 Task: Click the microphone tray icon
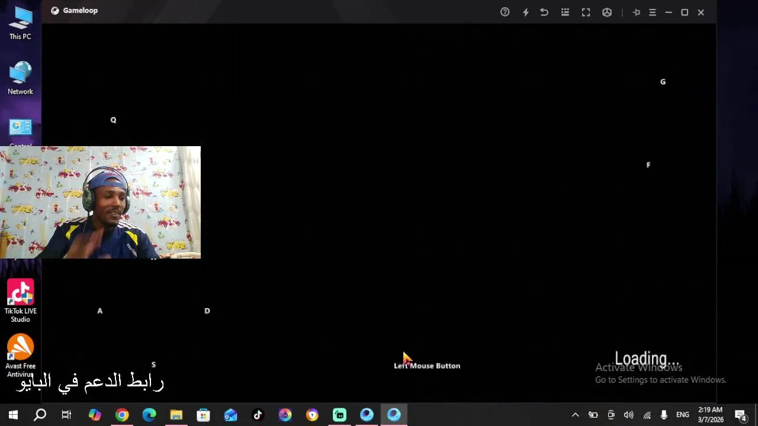coord(664,415)
